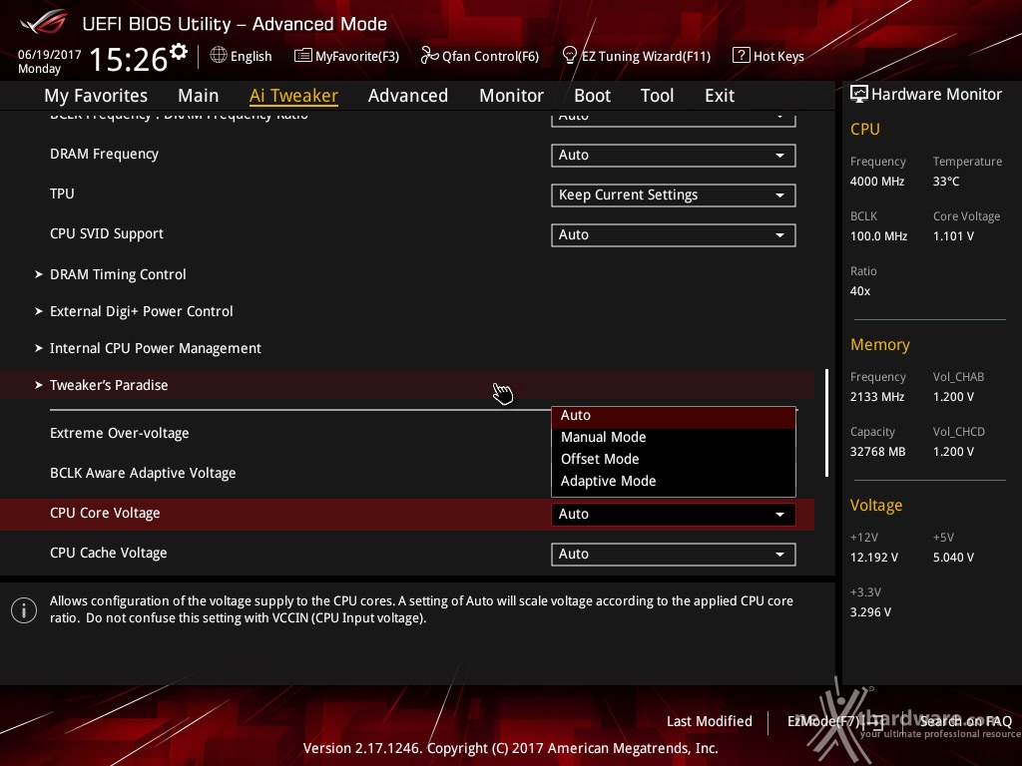The width and height of the screenshot is (1022, 766).
Task: Click memory capacity 32768 MB value
Action: [x=877, y=452]
